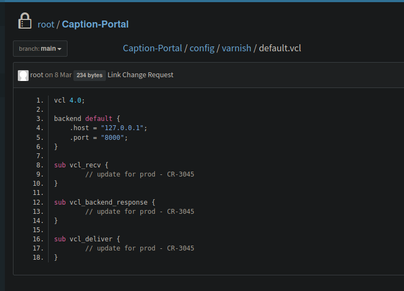Click root user avatar image

(23, 76)
